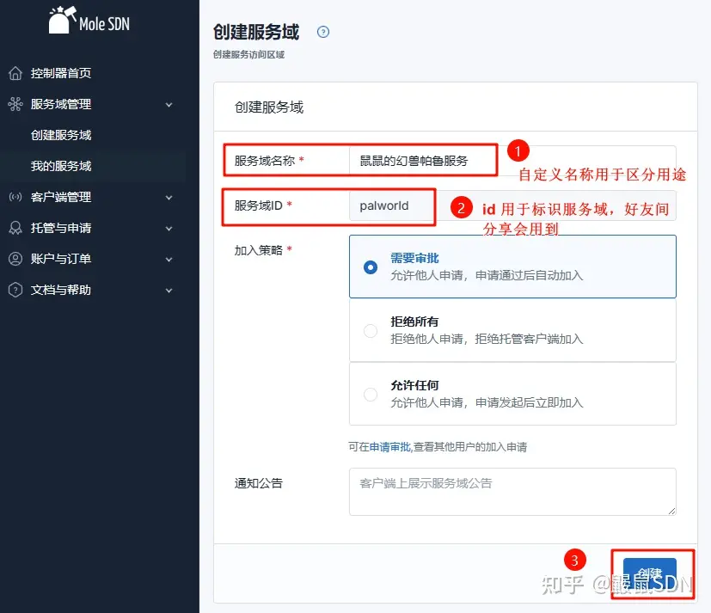The image size is (711, 613).
Task: Open the 服务域管理 menu label
Action: coord(61,104)
